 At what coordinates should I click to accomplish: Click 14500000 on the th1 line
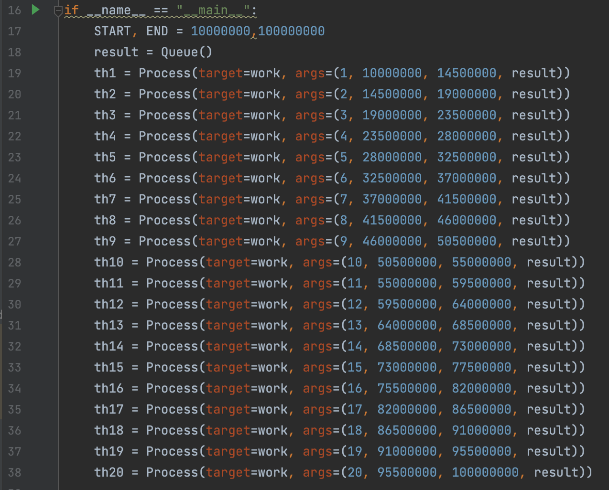pos(467,74)
